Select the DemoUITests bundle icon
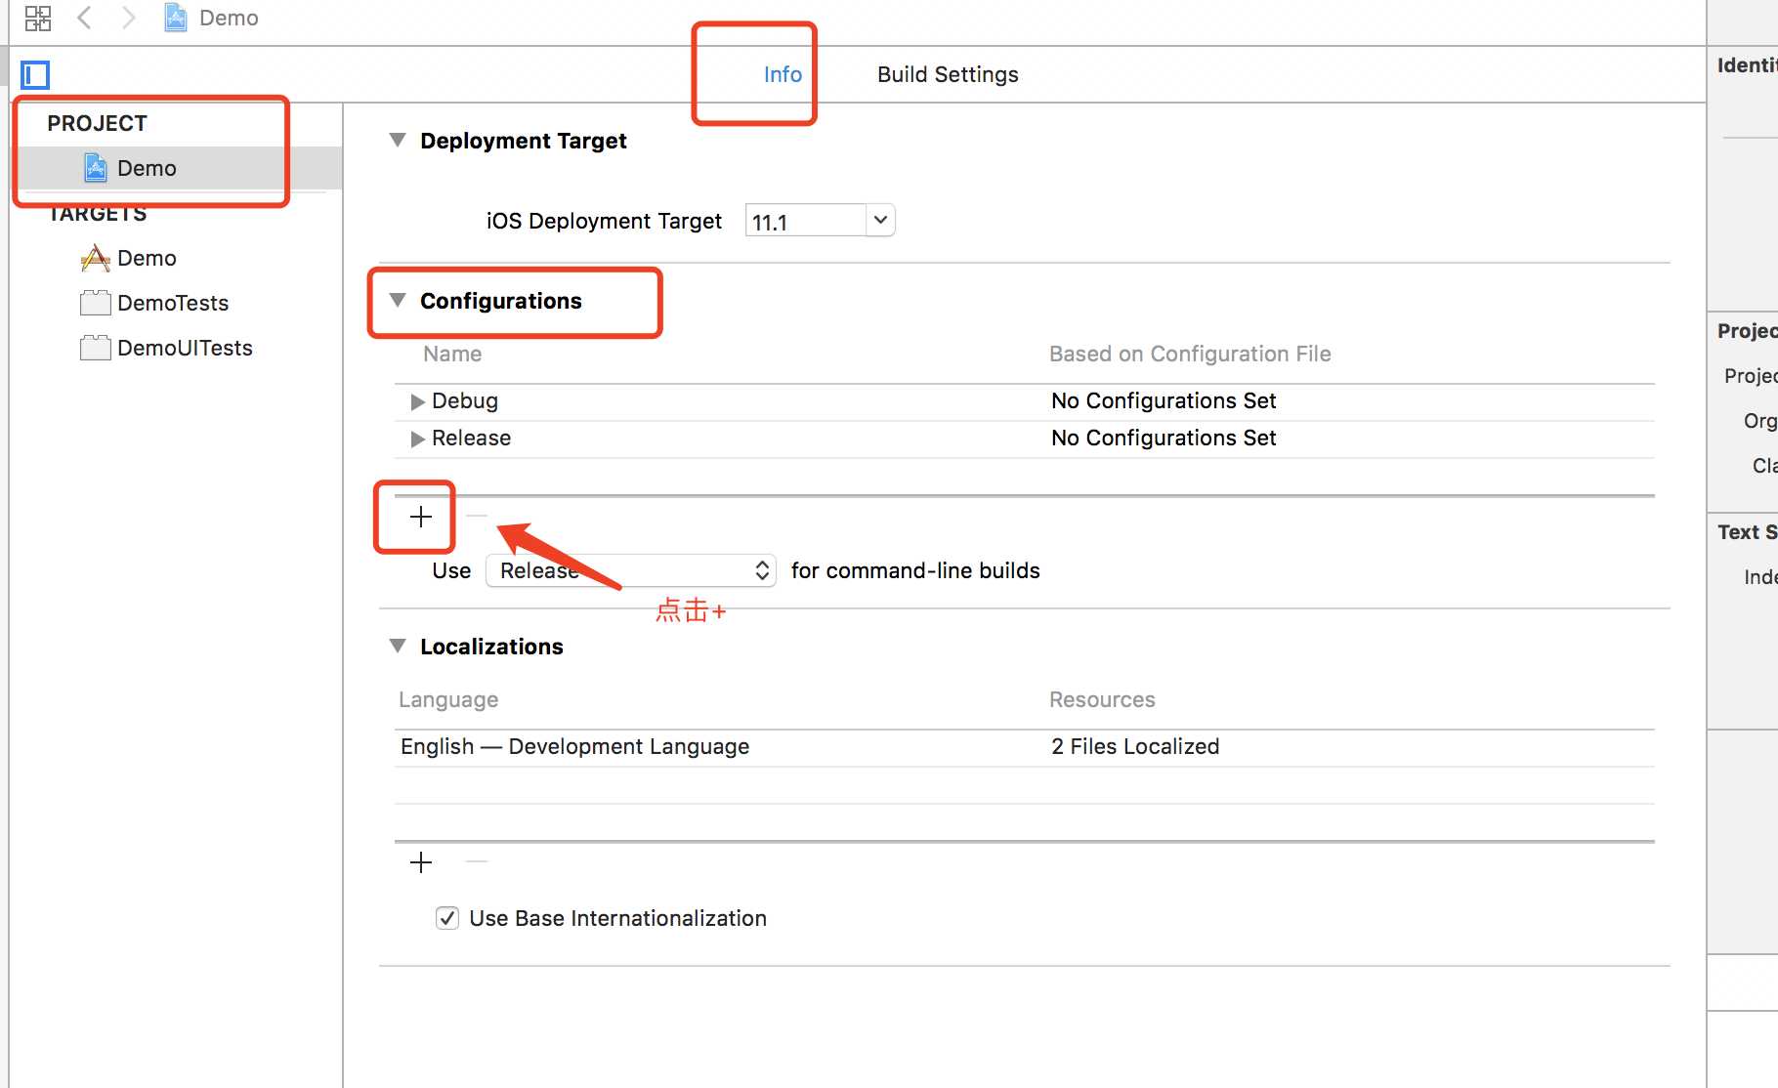Screen dimensions: 1778x1088 (95, 348)
